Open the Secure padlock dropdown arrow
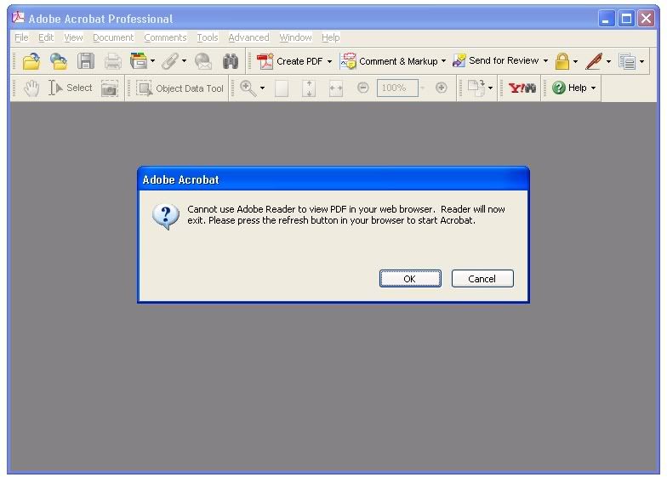This screenshot has width=667, height=483. [575, 61]
